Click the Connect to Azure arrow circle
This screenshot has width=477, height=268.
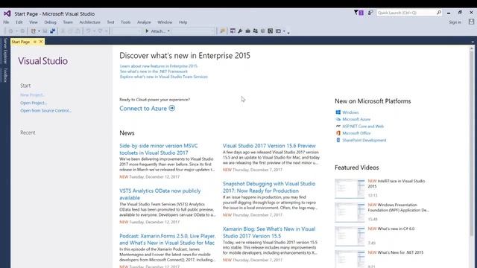[x=172, y=108]
